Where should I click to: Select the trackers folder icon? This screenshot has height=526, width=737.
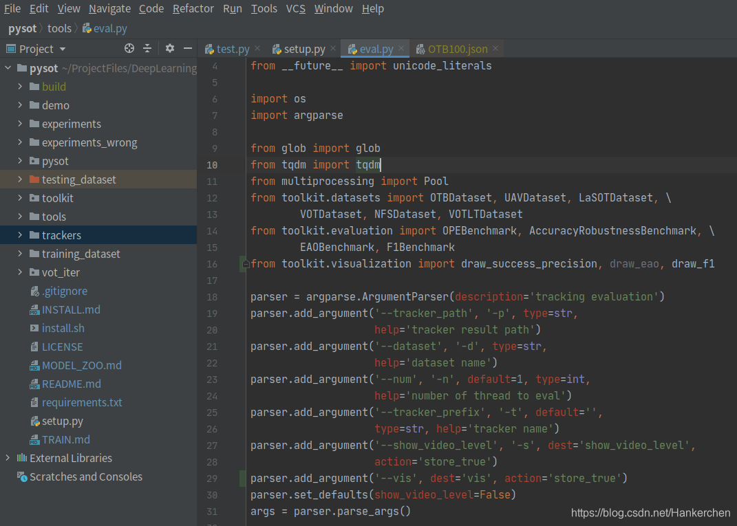coord(34,235)
